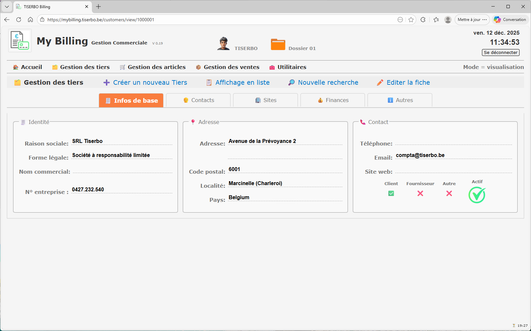The width and height of the screenshot is (531, 331).
Task: Open the browser tab search chevron
Action: (7, 6)
